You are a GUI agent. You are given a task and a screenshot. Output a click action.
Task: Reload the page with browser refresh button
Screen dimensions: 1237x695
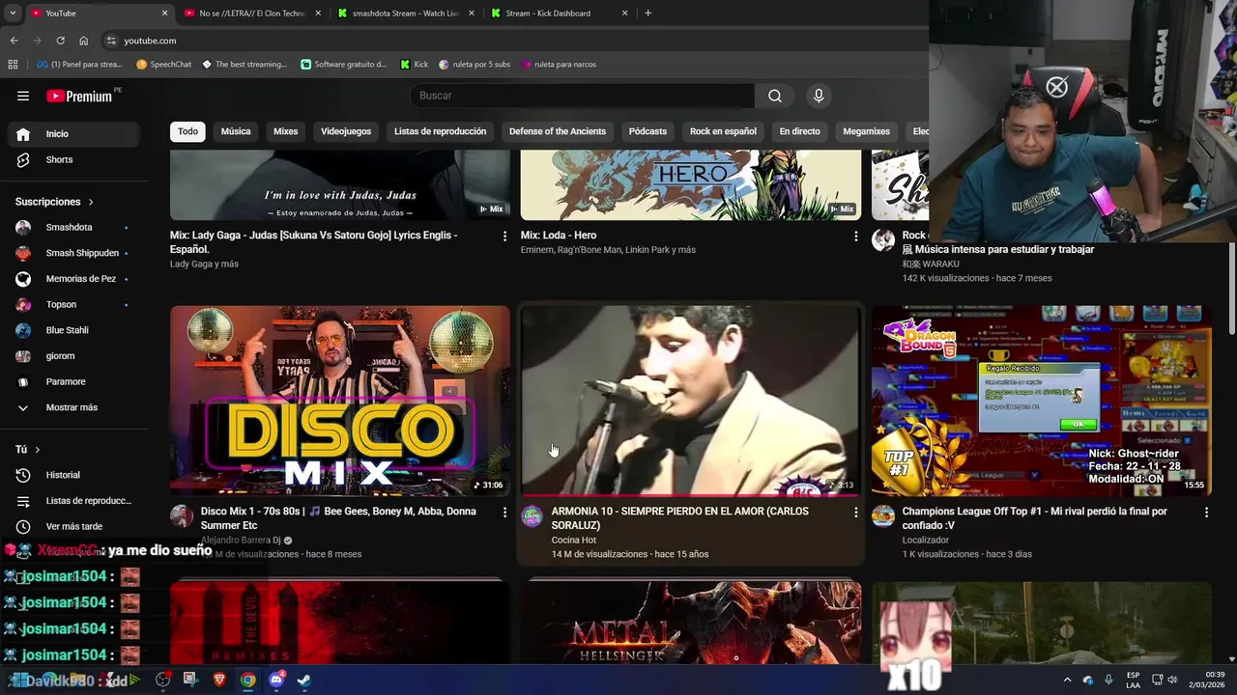pos(60,41)
